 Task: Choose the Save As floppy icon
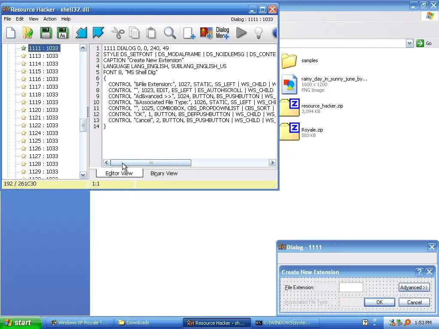point(63,33)
